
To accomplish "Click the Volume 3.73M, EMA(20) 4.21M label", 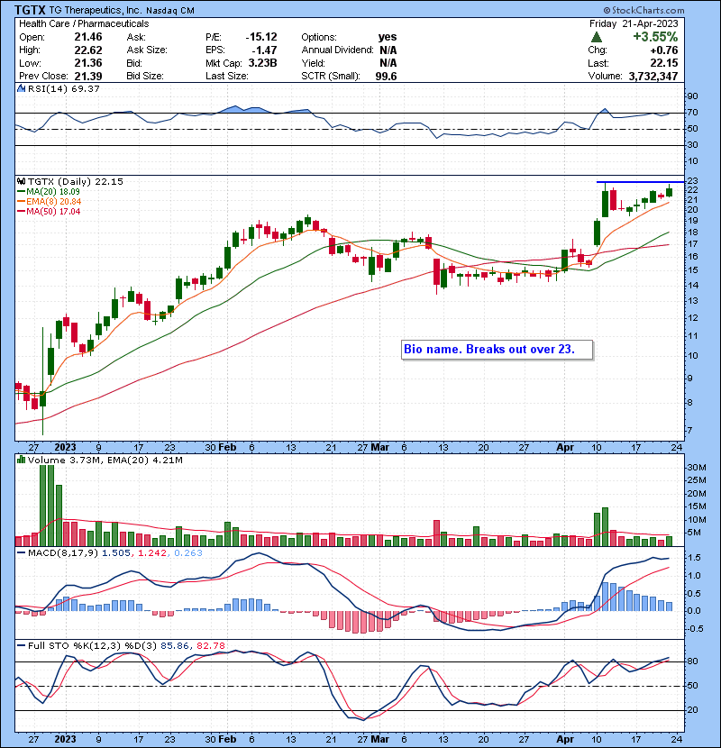I will (105, 460).
